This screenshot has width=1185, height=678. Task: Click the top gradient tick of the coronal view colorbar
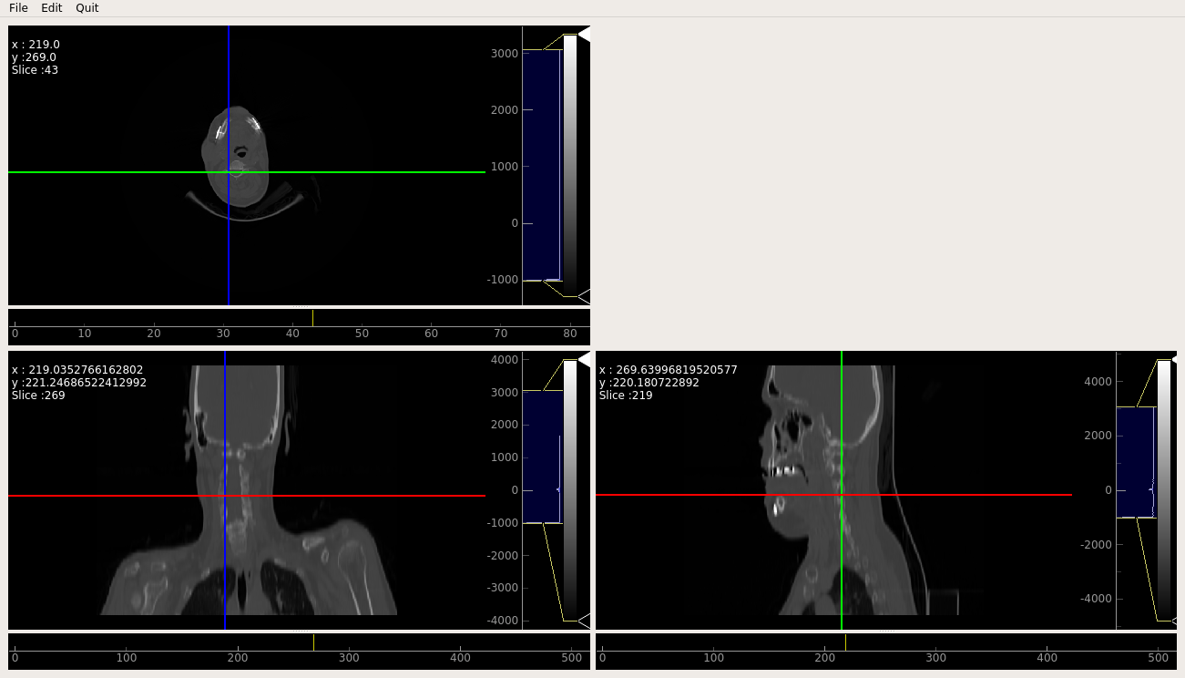click(584, 359)
